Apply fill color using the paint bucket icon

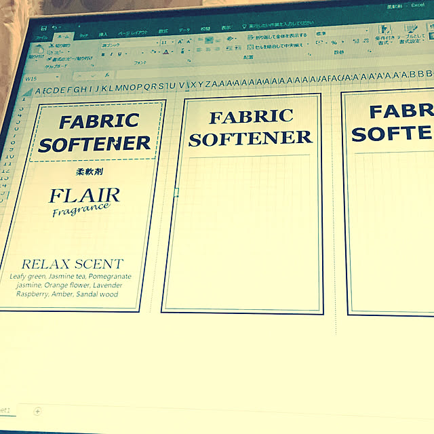tap(154, 52)
